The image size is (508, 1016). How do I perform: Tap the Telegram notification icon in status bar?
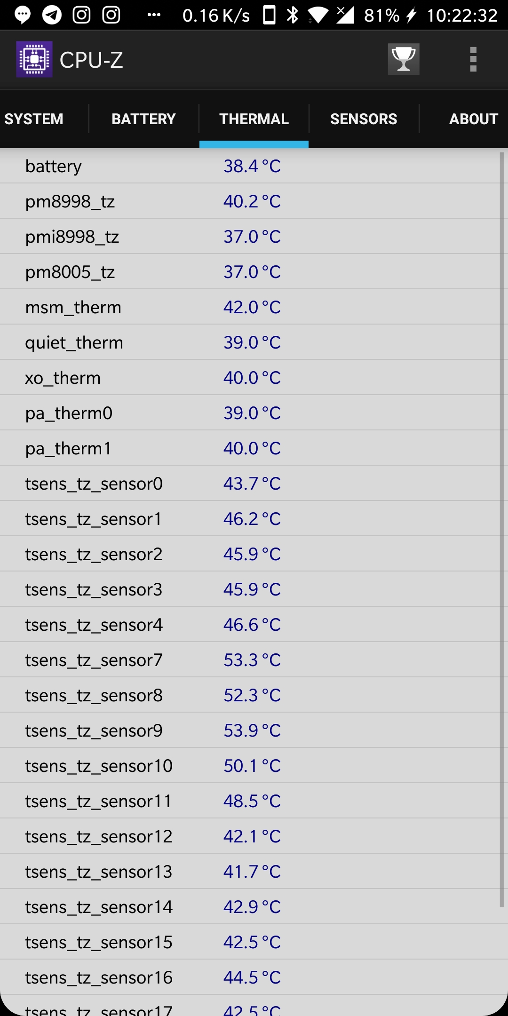tap(52, 15)
